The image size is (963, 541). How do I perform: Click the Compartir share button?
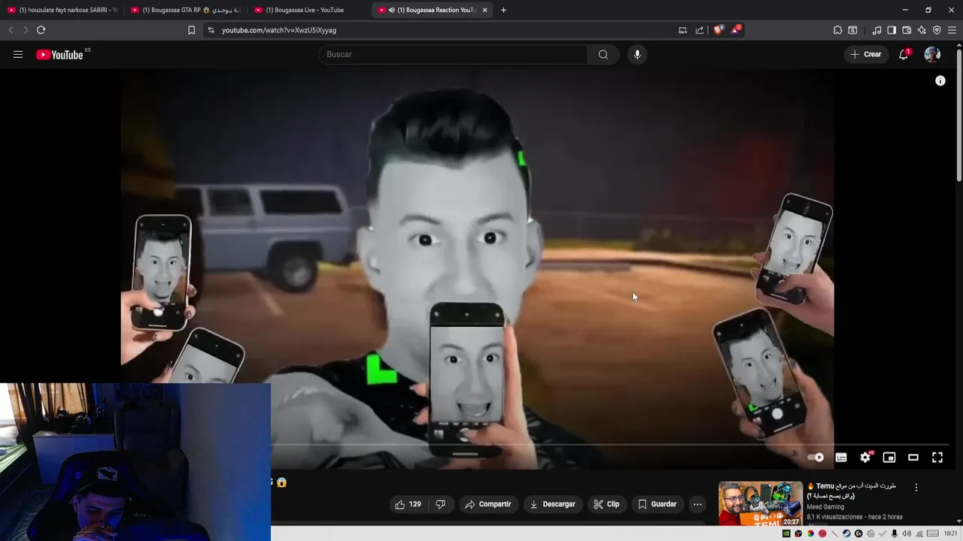[x=488, y=504]
